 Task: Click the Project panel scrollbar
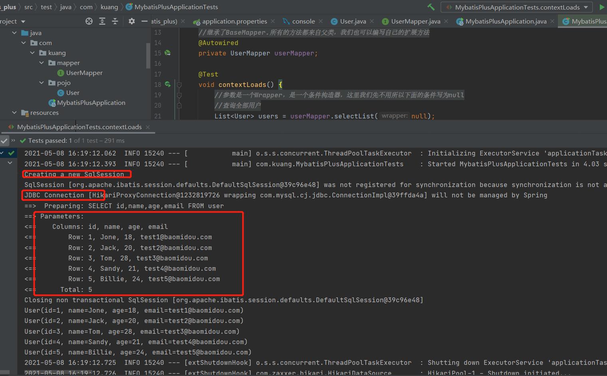148,55
